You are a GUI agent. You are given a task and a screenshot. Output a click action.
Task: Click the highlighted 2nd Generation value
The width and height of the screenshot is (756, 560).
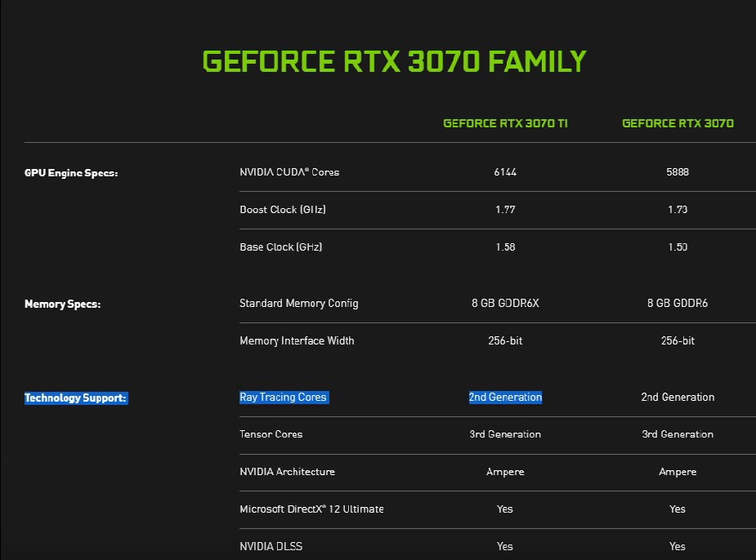tap(505, 398)
